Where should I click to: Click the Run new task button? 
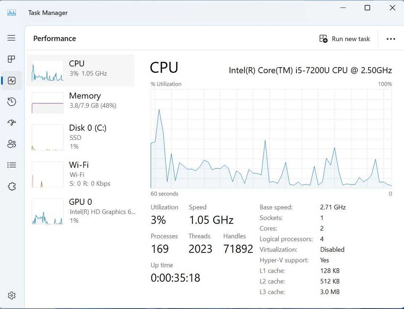click(x=344, y=39)
